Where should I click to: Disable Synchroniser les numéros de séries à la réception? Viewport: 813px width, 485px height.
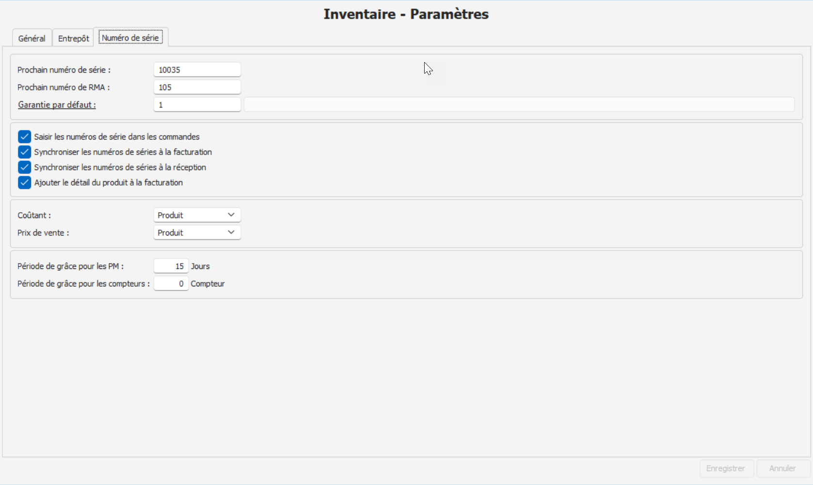(24, 167)
